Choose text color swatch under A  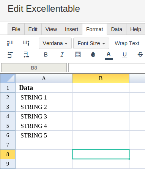[x=109, y=59]
